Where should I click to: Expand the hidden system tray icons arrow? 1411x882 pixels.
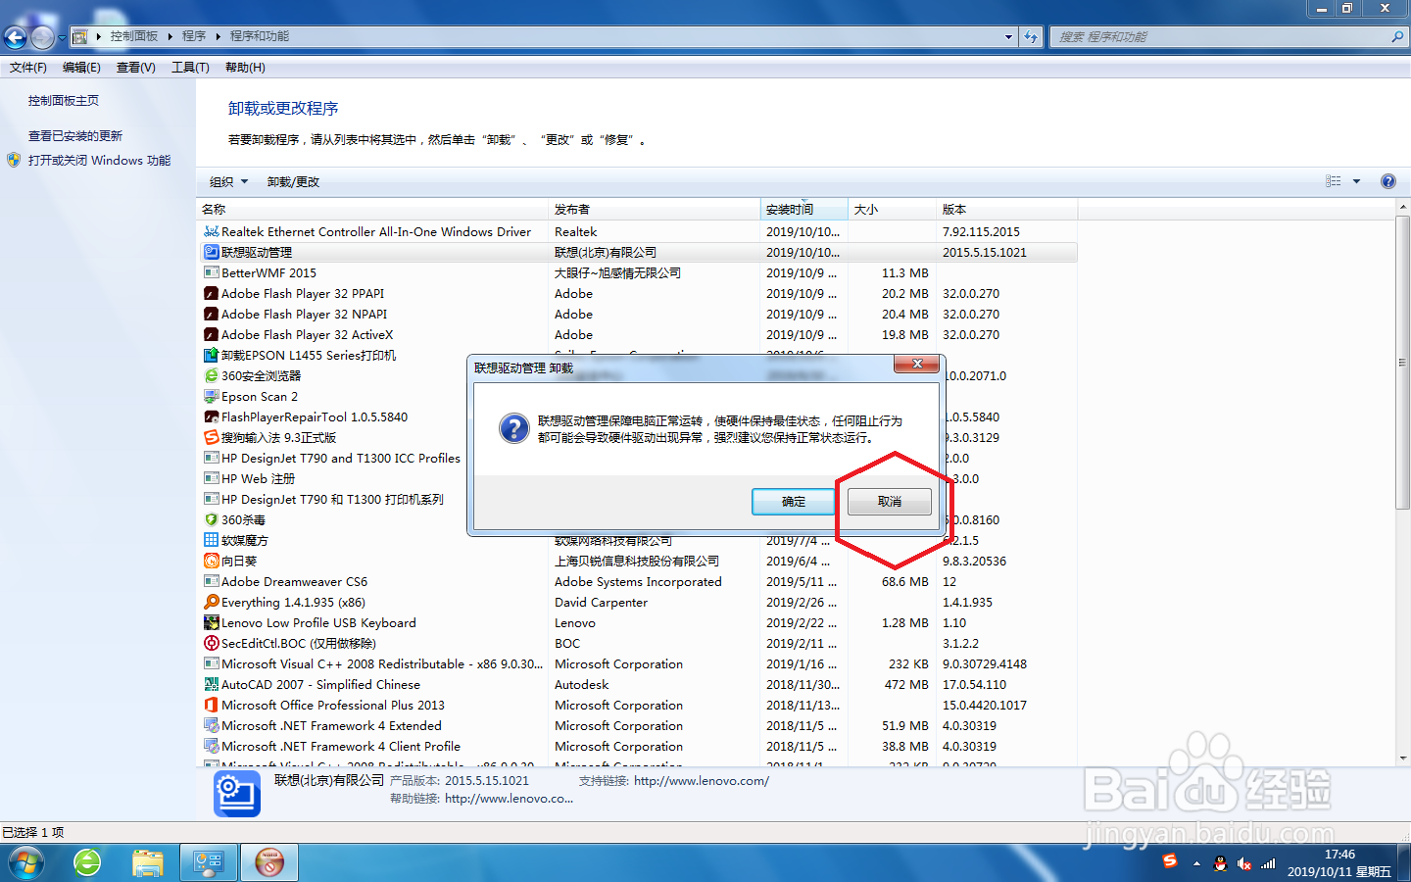click(x=1197, y=863)
